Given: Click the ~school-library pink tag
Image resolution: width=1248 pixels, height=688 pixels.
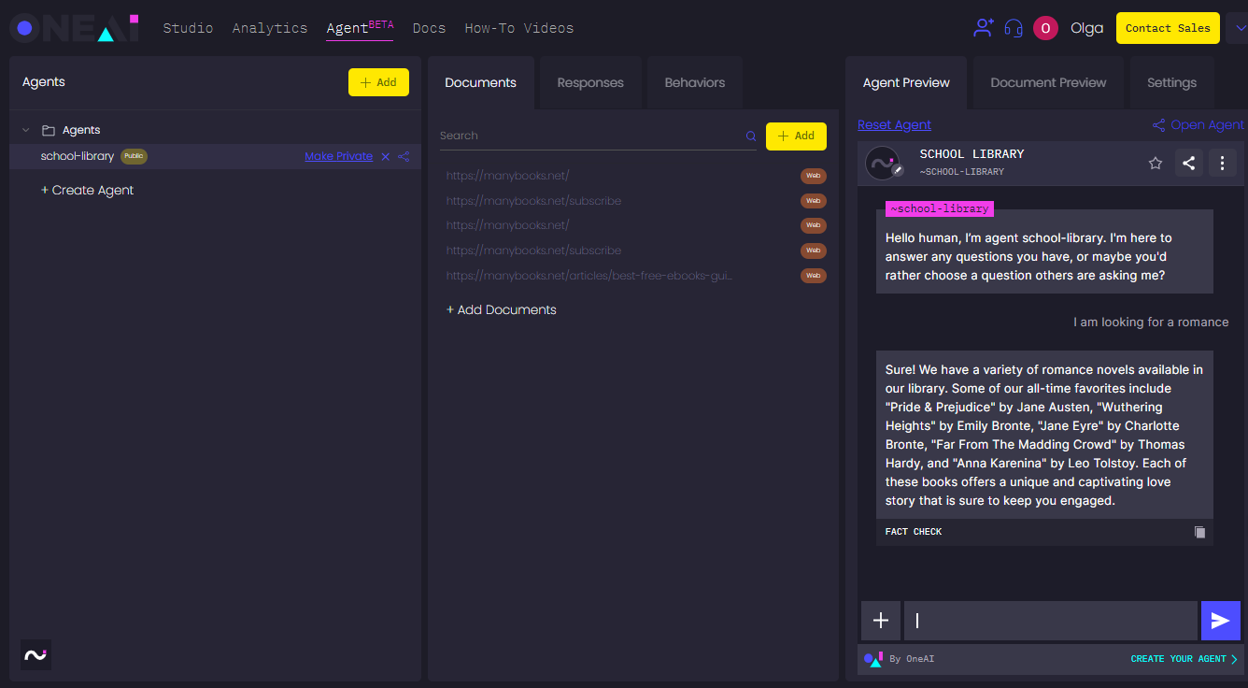Looking at the screenshot, I should click(x=940, y=208).
